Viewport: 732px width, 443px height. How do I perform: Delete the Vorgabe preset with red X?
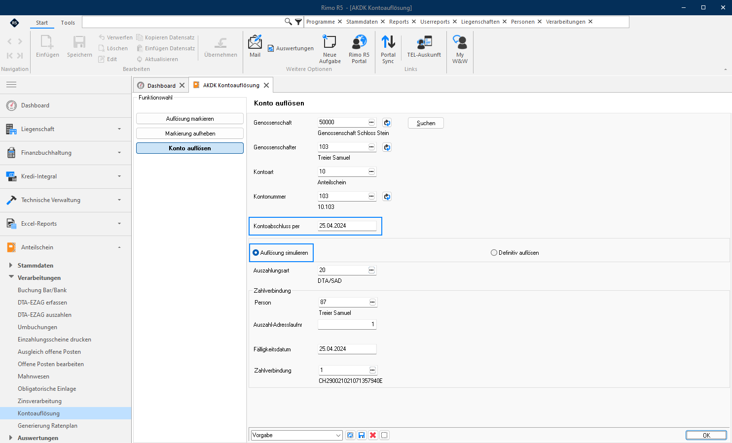coord(373,435)
